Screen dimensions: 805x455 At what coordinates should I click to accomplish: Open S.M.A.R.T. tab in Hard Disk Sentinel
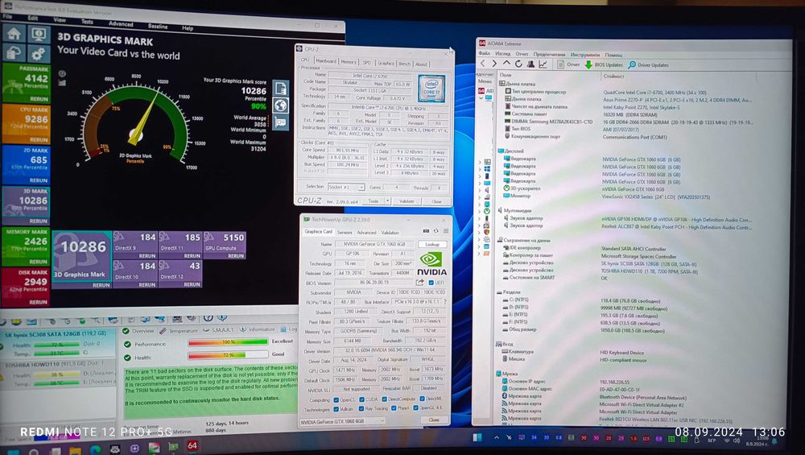coord(217,329)
